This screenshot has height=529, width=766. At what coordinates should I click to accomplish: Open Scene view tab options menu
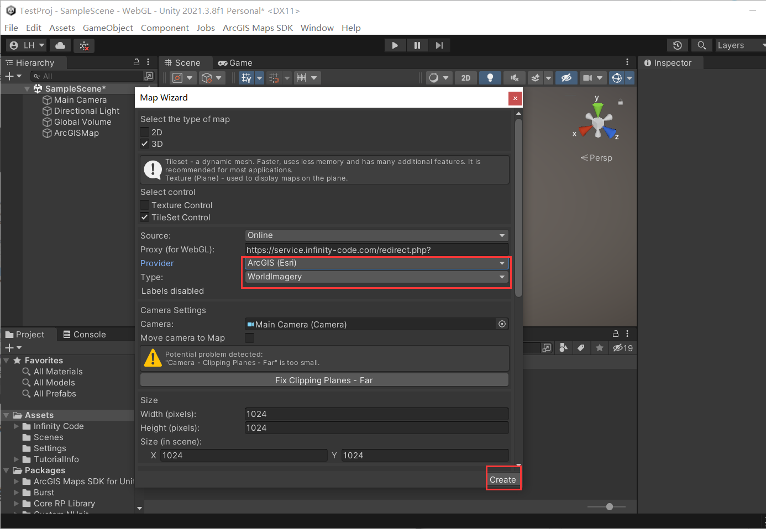[x=627, y=62]
